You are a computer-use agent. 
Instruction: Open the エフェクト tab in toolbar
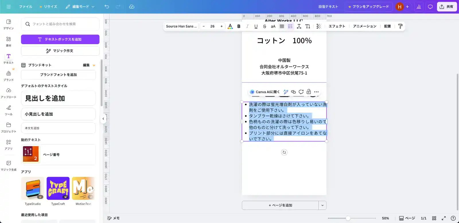[x=337, y=26]
